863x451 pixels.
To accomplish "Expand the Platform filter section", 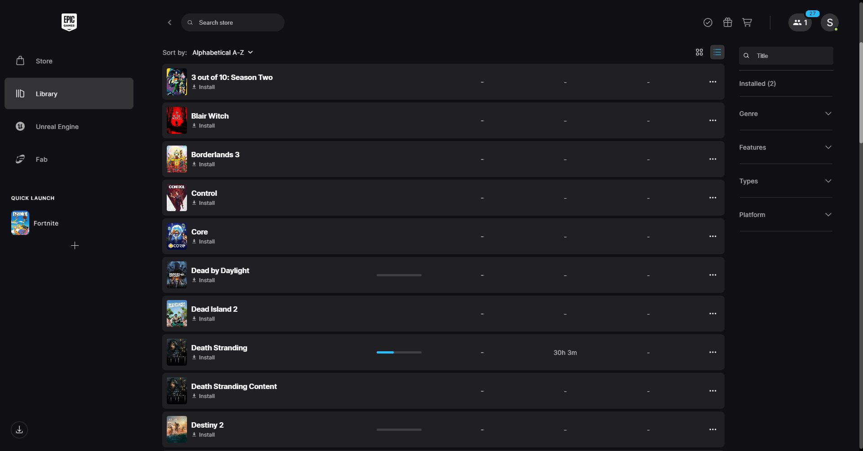I will (785, 214).
